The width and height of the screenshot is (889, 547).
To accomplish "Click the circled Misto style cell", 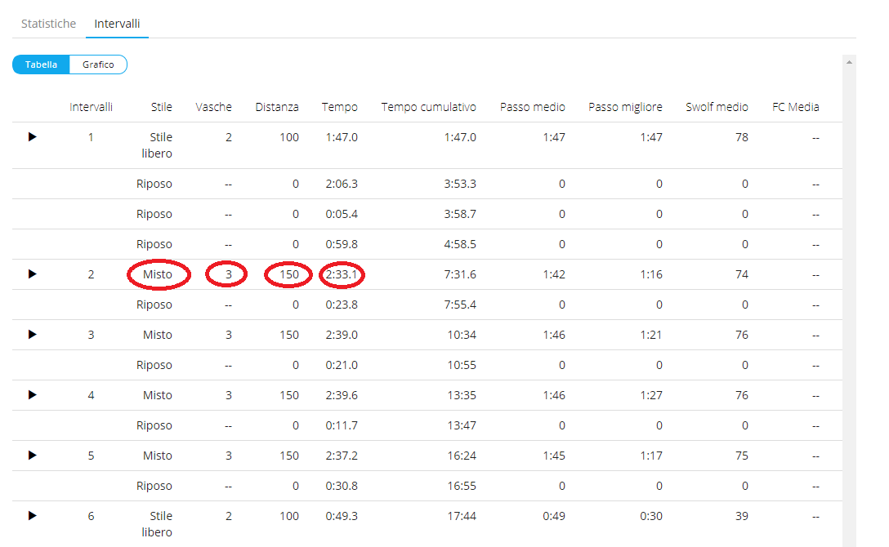I will 158,275.
